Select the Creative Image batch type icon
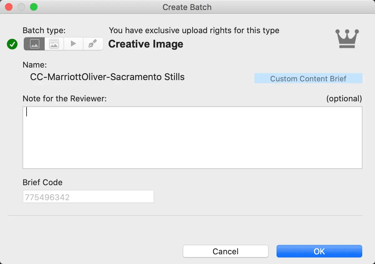Image resolution: width=375 pixels, height=264 pixels. (x=34, y=44)
